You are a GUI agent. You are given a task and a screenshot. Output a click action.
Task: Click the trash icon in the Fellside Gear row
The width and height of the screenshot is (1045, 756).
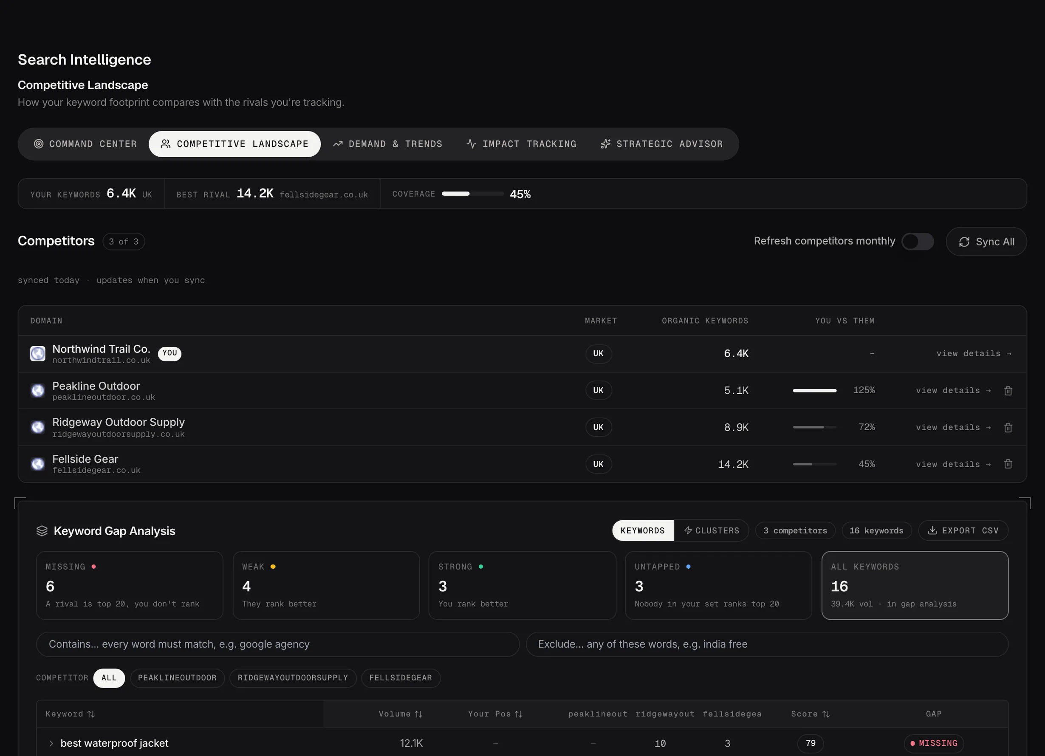pos(1008,464)
